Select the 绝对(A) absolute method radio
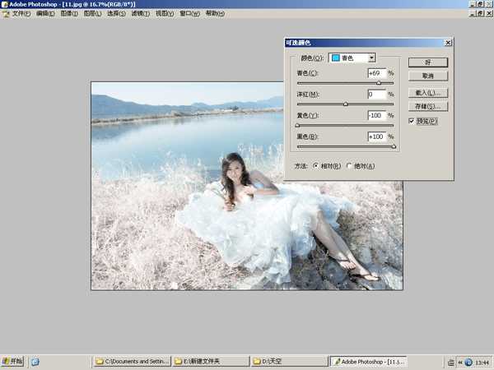This screenshot has height=370, width=494. [x=349, y=166]
